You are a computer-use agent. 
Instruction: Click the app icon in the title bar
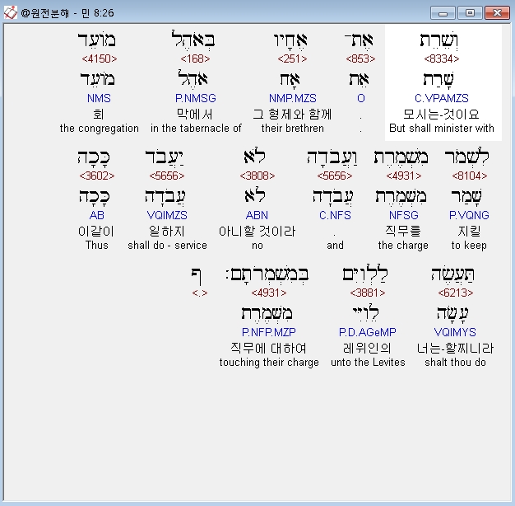10,12
